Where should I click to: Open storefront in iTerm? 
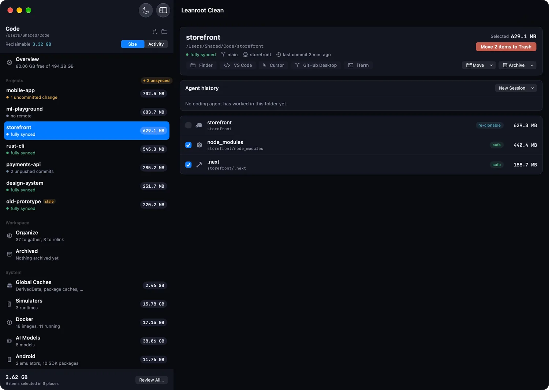coord(358,65)
